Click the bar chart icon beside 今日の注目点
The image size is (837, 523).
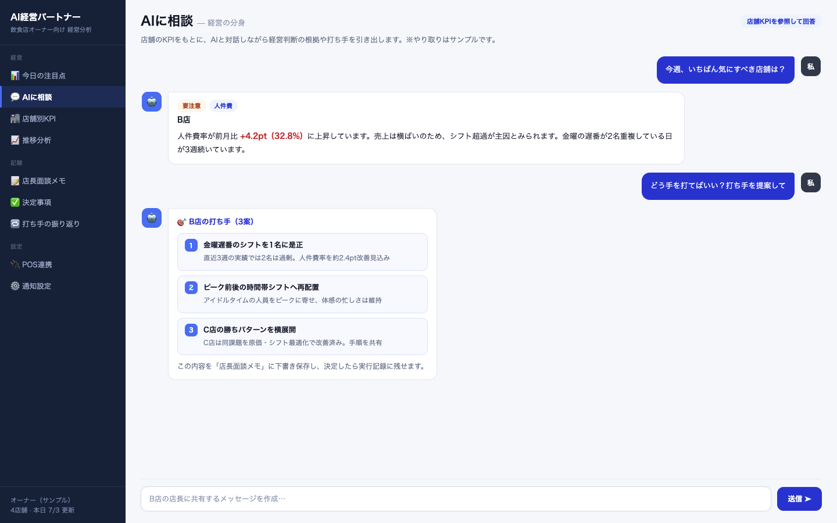[x=15, y=76]
